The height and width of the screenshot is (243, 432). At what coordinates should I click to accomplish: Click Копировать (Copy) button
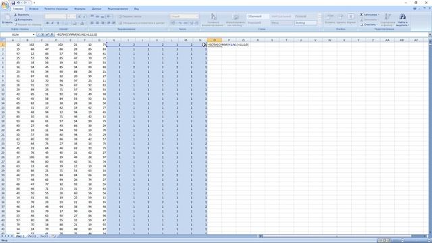click(23, 20)
